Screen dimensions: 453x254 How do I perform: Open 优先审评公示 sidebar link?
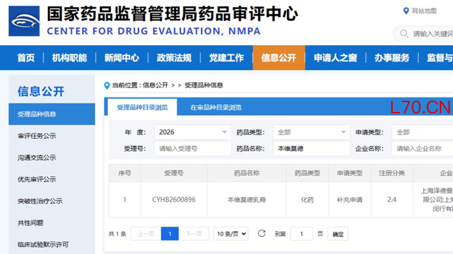pos(37,179)
